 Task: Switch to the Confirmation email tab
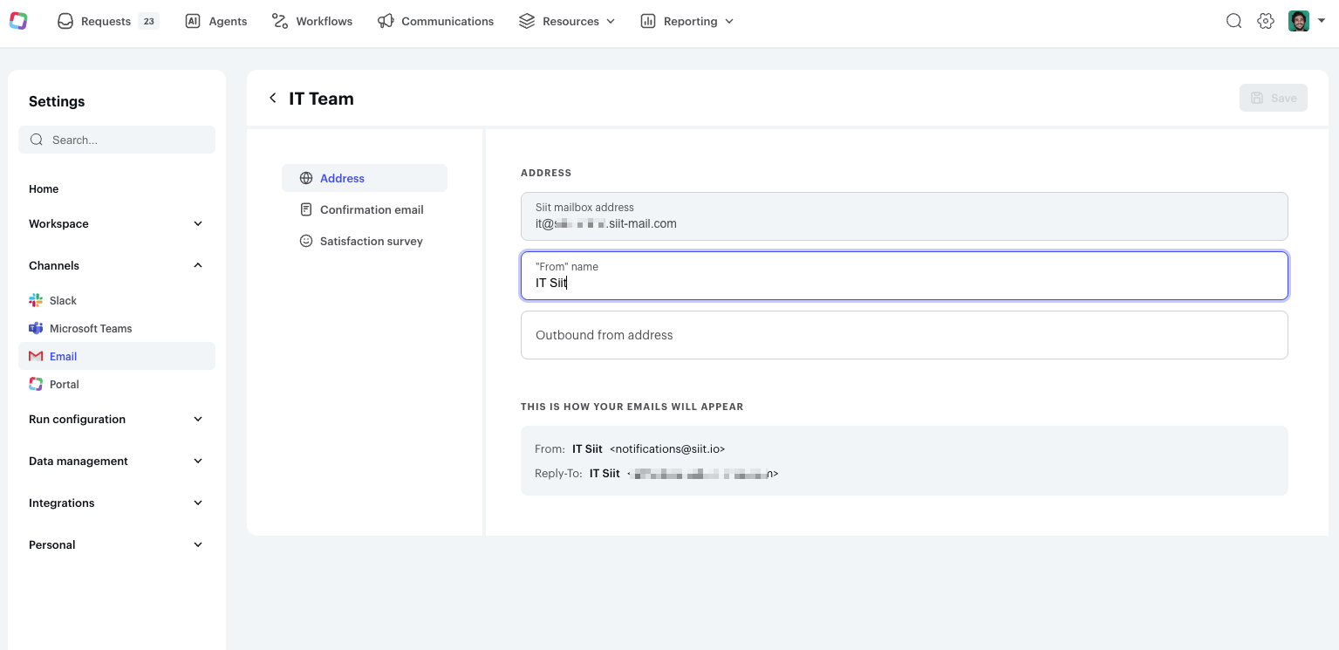click(x=372, y=209)
